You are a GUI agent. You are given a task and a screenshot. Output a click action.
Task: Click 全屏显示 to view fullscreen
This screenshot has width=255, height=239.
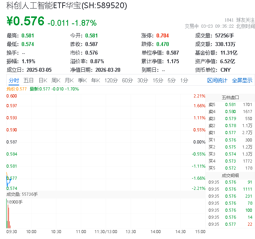(x=242, y=81)
